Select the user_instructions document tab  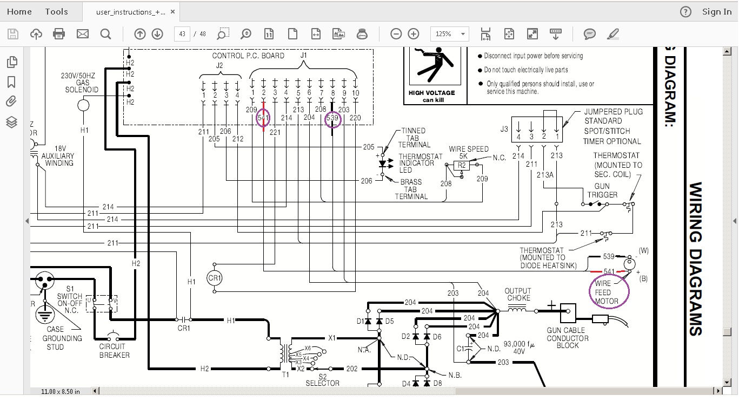pos(131,12)
